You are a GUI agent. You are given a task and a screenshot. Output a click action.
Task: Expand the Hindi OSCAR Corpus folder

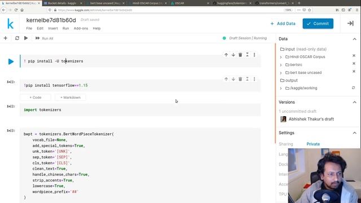tap(281, 57)
